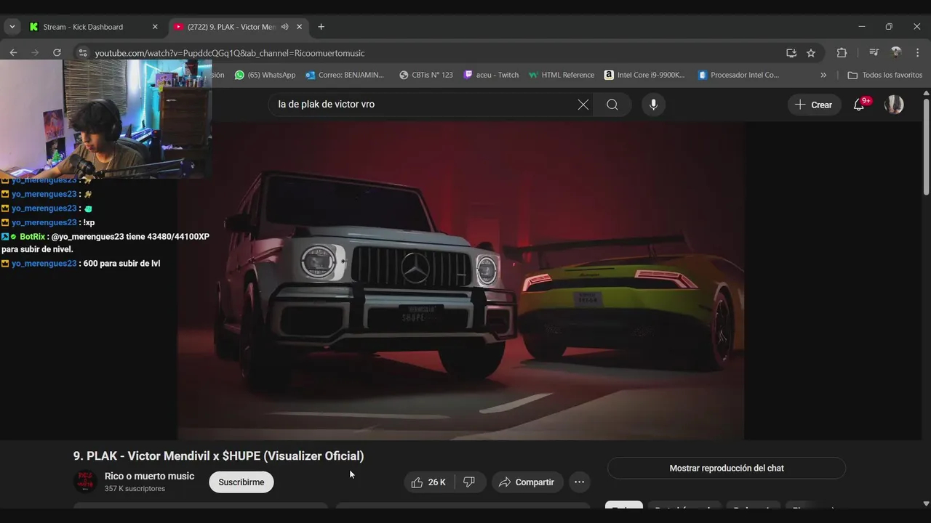Screen dimensions: 931x523
Task: Open the Intel Core i9-9900K bookmark
Action: (x=645, y=75)
